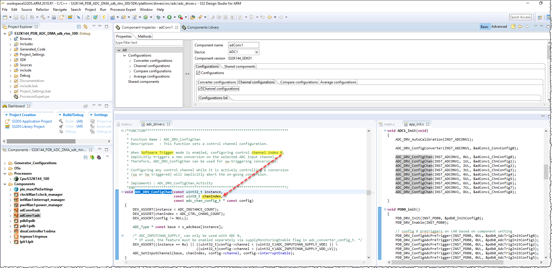Click the Component name input field

243,45
